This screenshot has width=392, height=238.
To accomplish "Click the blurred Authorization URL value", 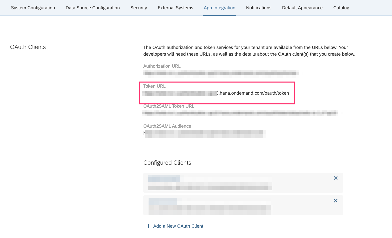I will click(220, 73).
